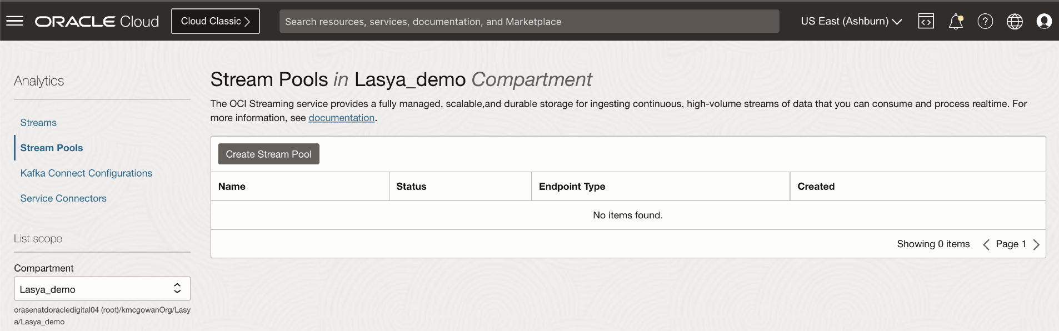Click the Oracle Cloud logo
Screen dimensions: 1059x331
pyautogui.click(x=97, y=21)
